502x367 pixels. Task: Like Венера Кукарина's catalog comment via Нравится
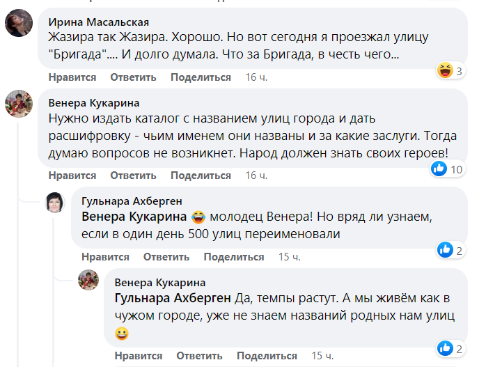(x=72, y=175)
